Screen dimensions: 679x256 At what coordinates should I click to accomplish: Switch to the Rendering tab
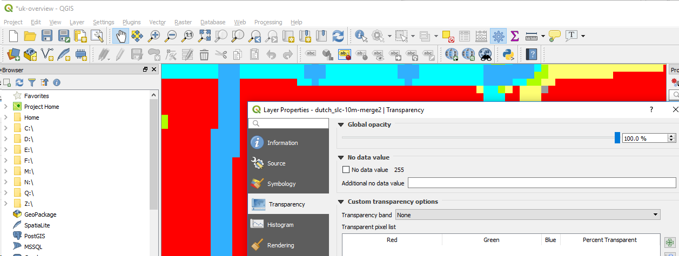coord(288,245)
